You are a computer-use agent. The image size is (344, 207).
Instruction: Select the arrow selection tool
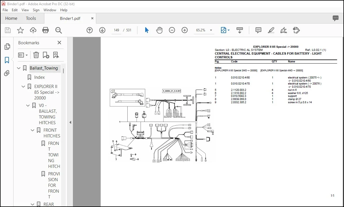[x=147, y=30]
